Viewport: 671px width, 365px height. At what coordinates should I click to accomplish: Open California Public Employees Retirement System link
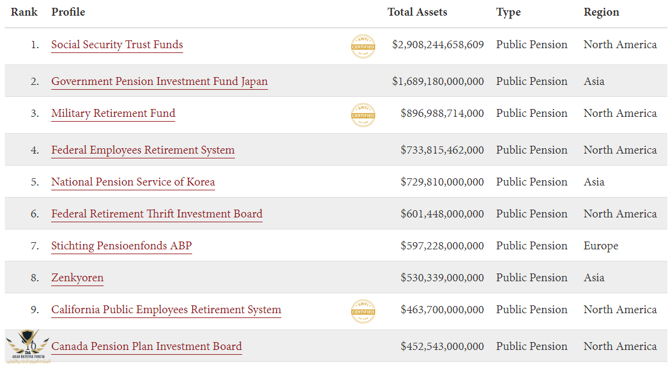[x=166, y=310]
